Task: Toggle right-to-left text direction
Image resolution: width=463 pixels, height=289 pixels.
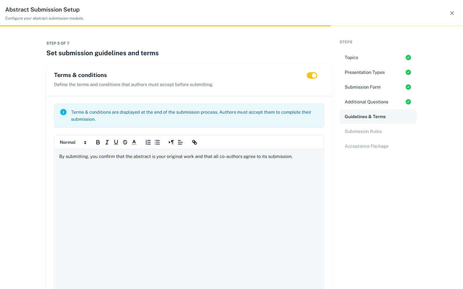Action: click(171, 142)
